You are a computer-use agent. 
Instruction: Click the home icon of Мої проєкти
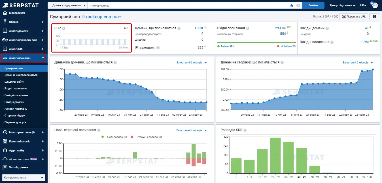point(5,13)
